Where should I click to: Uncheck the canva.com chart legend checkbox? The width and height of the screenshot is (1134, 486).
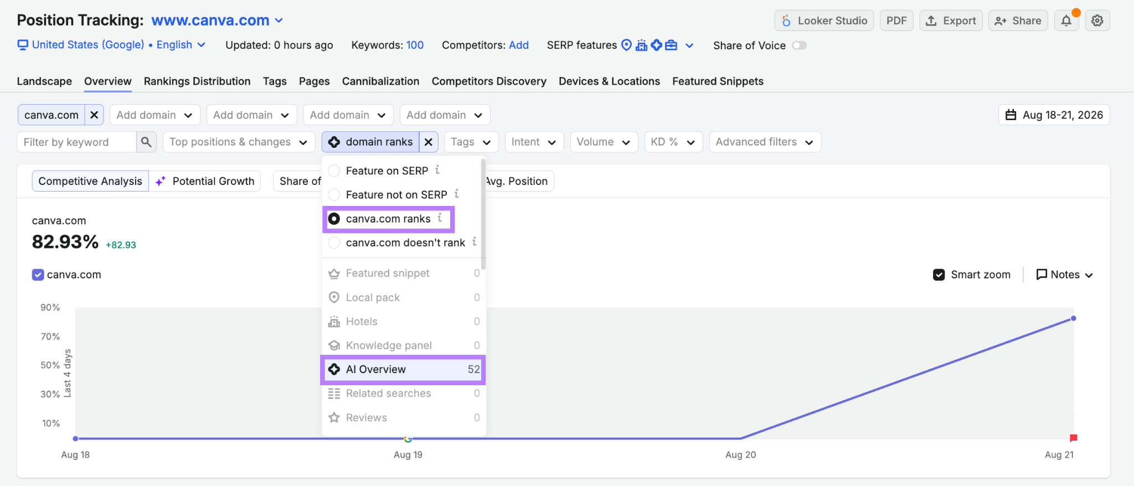click(38, 275)
